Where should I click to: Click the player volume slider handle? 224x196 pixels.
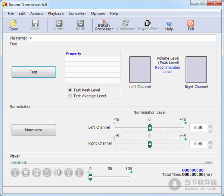(x=90, y=177)
